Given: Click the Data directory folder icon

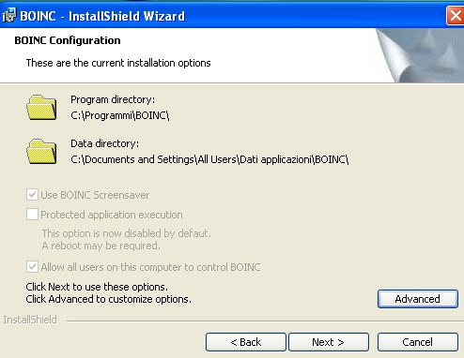Looking at the screenshot, I should pos(41,152).
